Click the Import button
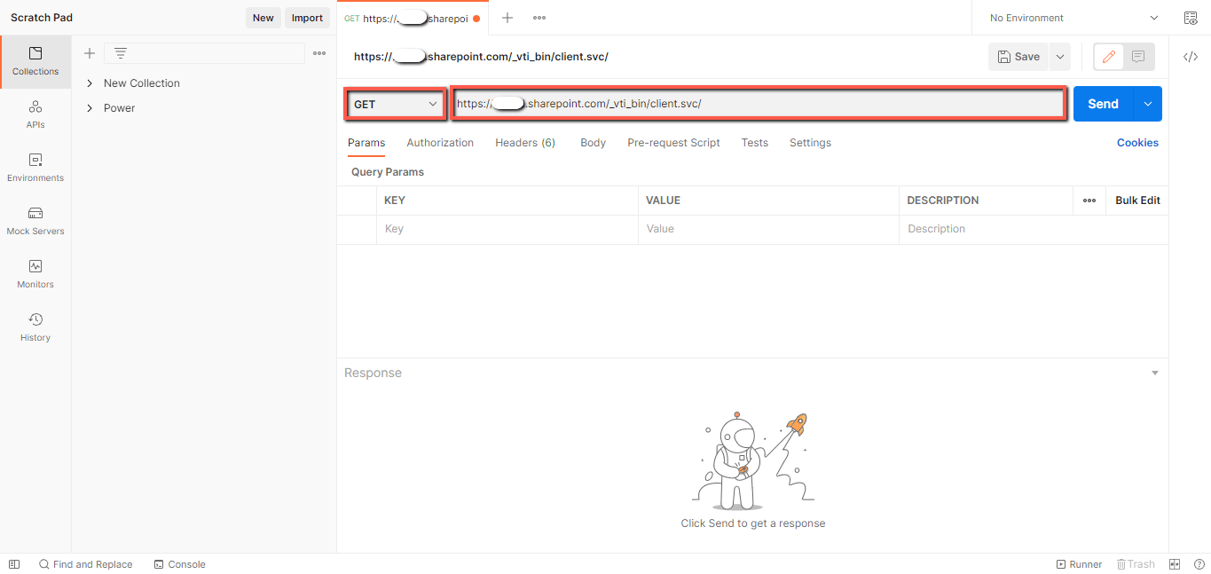 (x=308, y=18)
